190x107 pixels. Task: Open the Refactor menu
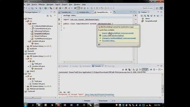point(42,4)
